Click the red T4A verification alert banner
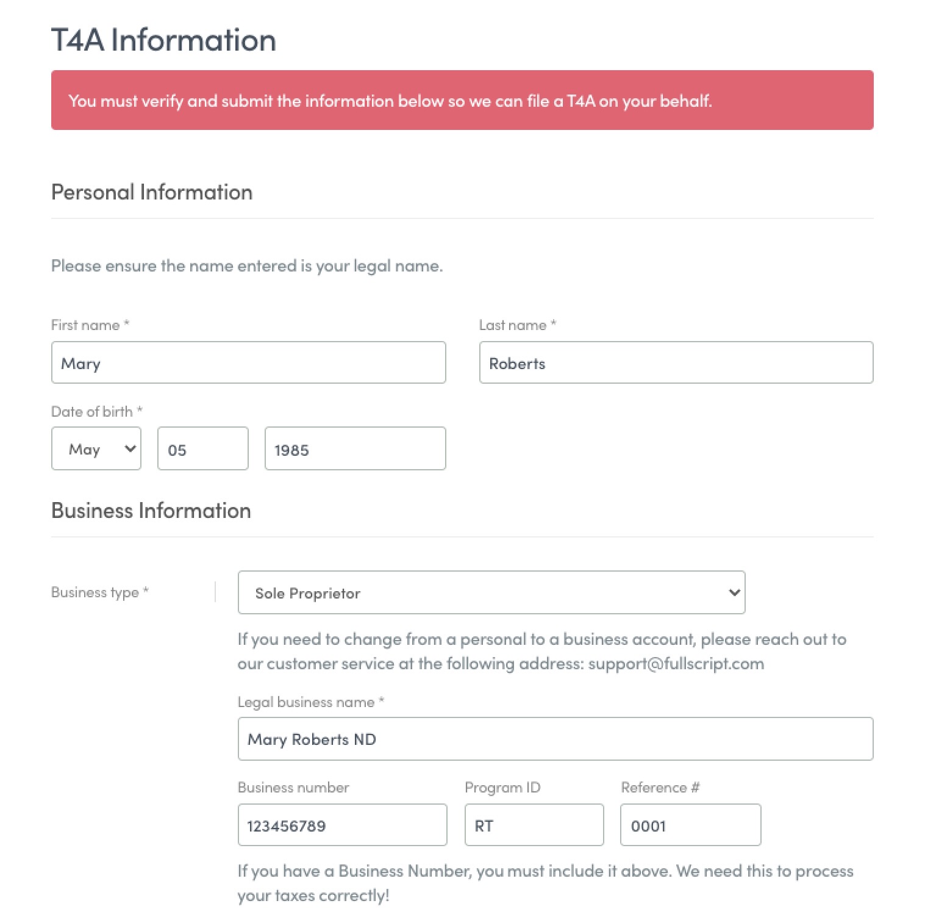Viewport: 925px width, 909px height. point(462,100)
